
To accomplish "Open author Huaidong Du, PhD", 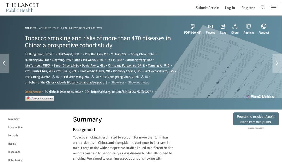I will click(37, 60).
